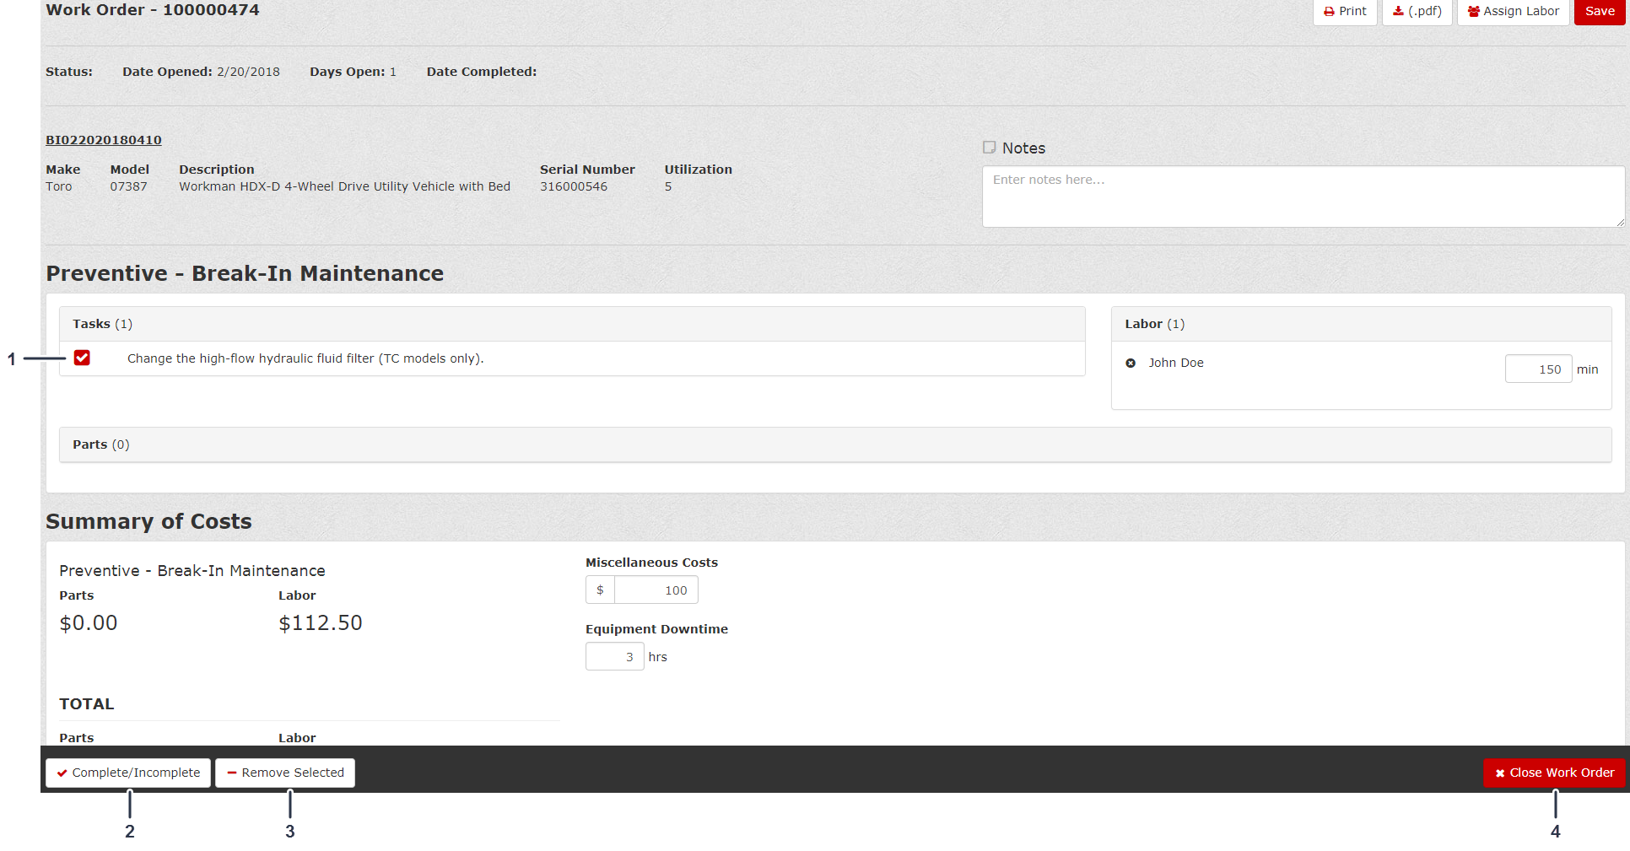Open equipment link BI022020180410
The width and height of the screenshot is (1630, 851).
[x=104, y=140]
